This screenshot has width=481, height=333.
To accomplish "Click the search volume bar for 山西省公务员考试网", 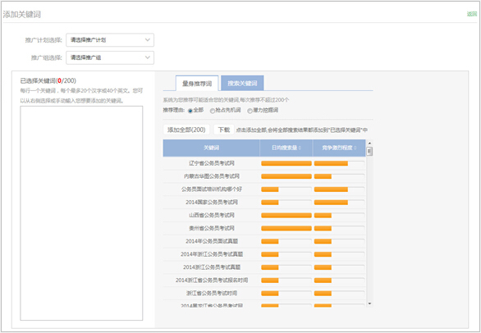I will 286,216.
